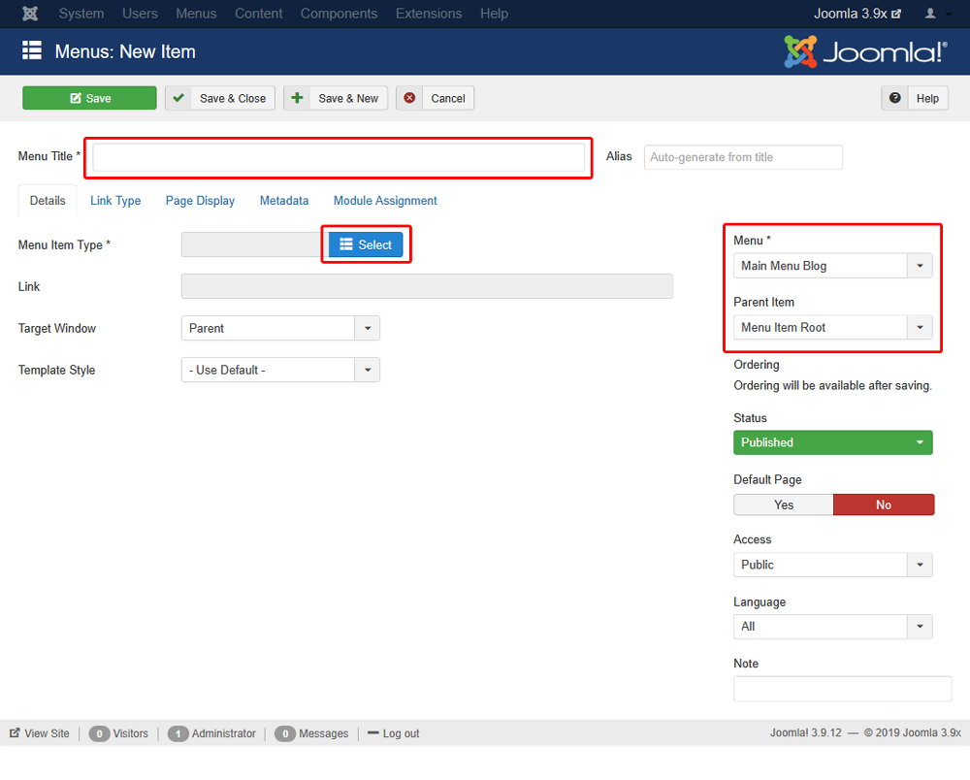Open the Menu dropdown showing Main Menu Blog
970x780 pixels.
click(832, 266)
